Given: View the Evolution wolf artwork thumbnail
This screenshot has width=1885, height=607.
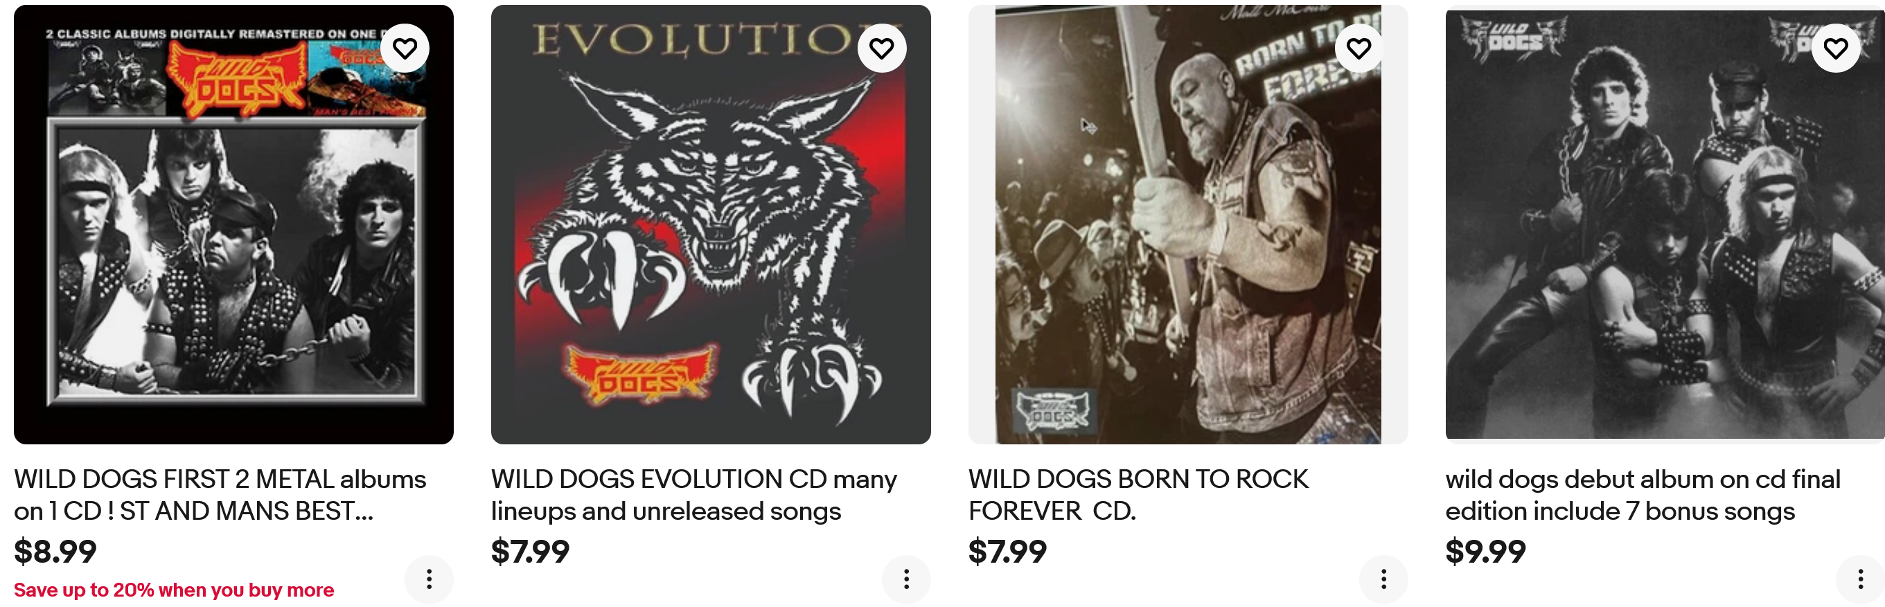Looking at the screenshot, I should click(x=711, y=224).
